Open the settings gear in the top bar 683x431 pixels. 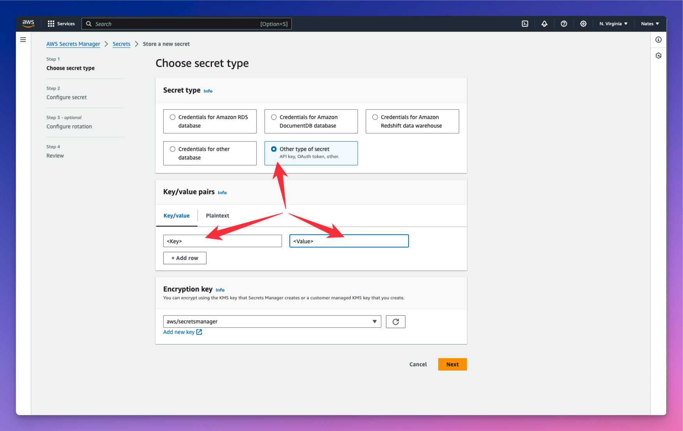[x=583, y=24]
